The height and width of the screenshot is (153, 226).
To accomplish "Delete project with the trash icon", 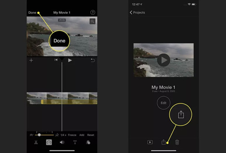I will pos(177,142).
